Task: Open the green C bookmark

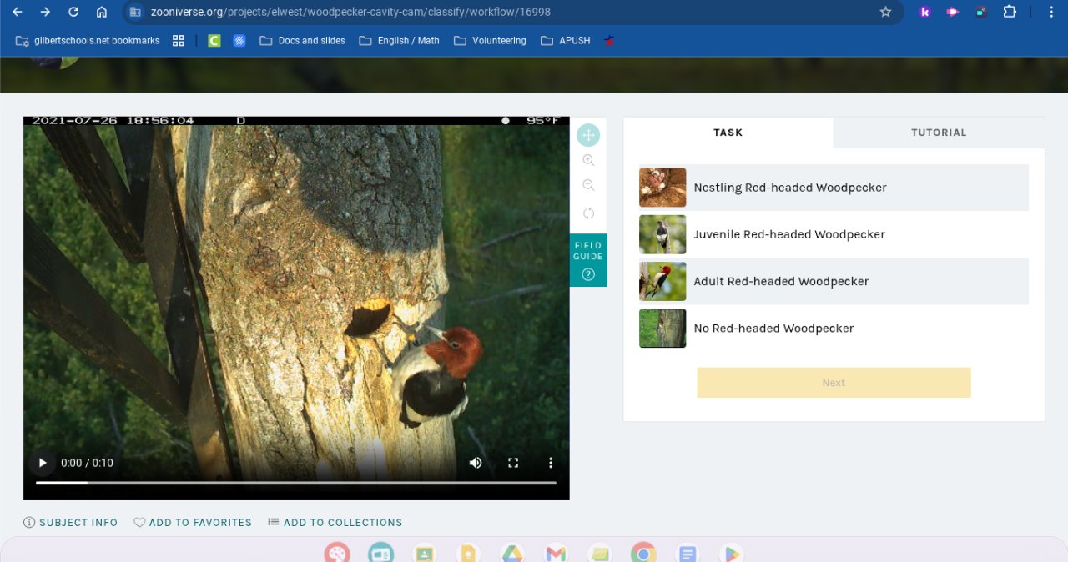Action: (214, 40)
